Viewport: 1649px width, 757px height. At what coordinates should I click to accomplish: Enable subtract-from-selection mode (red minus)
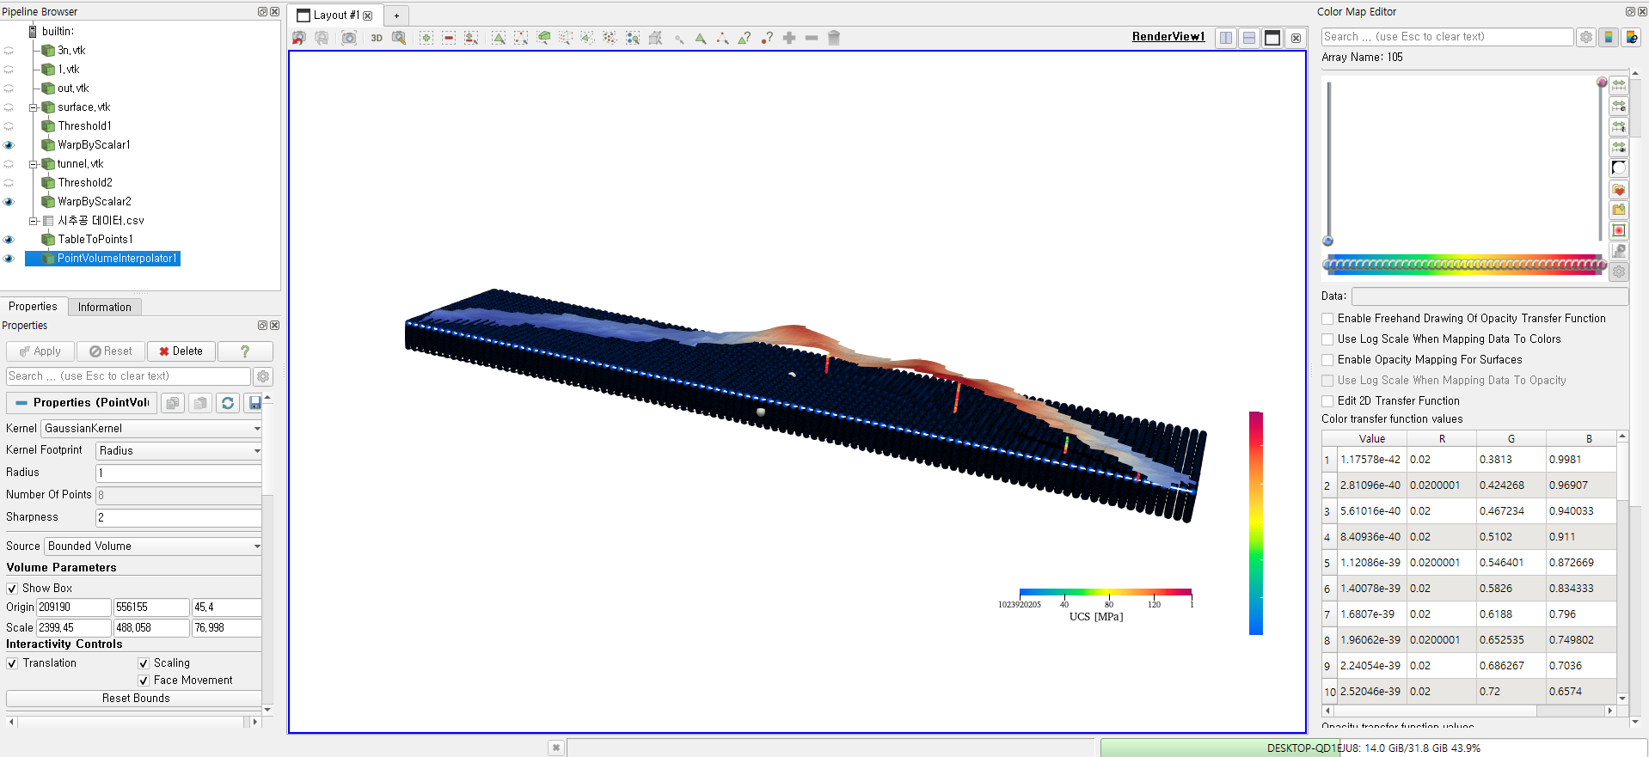(x=449, y=38)
